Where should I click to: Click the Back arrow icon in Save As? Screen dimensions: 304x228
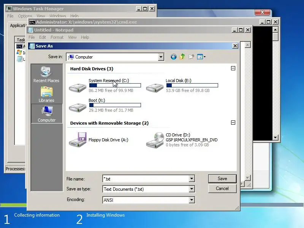(x=174, y=57)
